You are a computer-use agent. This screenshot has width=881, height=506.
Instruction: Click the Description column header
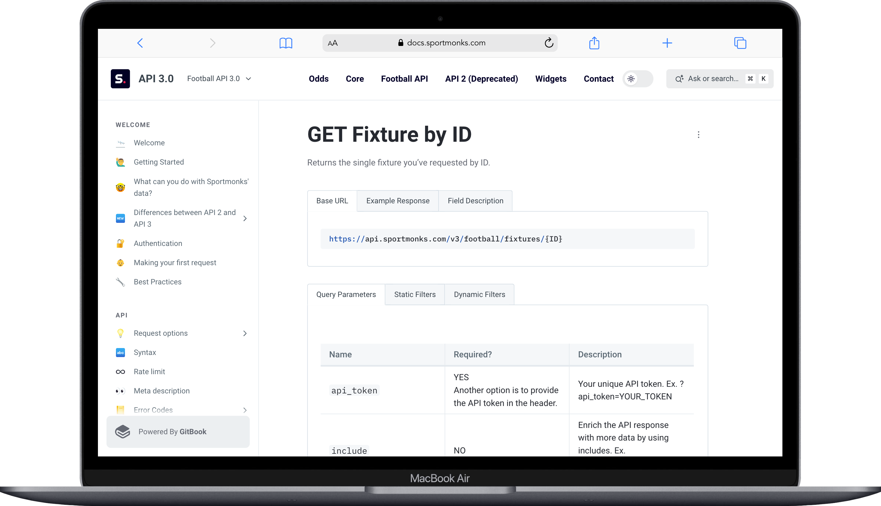[x=631, y=355]
